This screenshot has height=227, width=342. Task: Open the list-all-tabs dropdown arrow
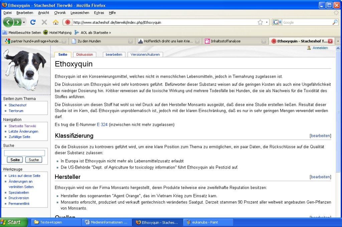338,41
